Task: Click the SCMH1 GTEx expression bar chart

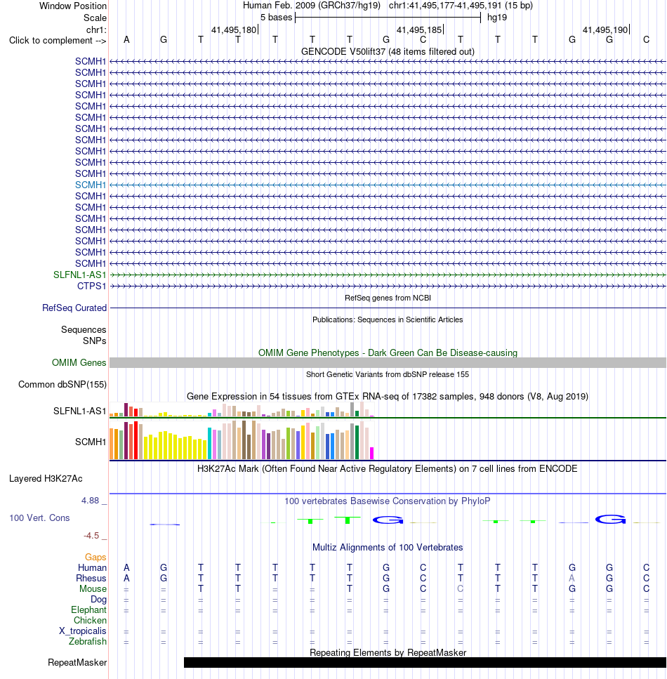Action: 242,440
